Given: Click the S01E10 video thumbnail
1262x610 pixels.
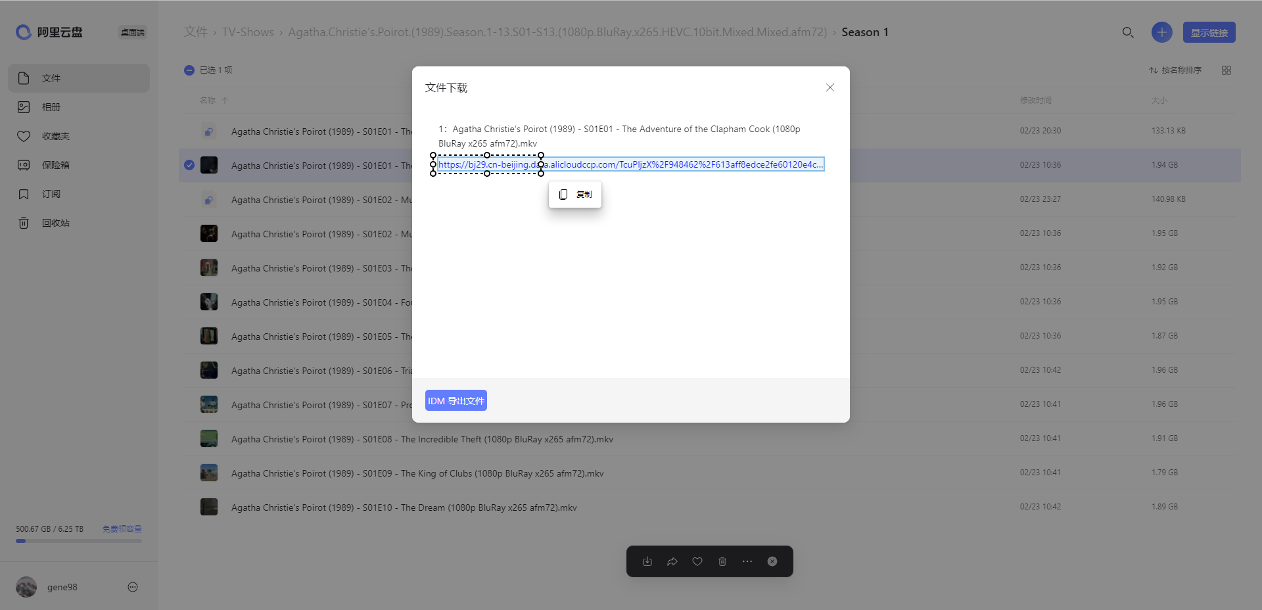Looking at the screenshot, I should point(209,507).
